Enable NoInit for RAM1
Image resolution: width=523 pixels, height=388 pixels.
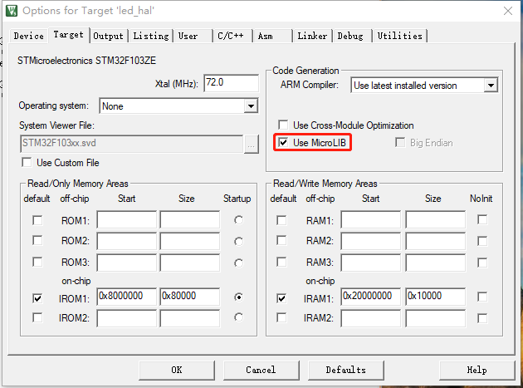click(x=482, y=219)
